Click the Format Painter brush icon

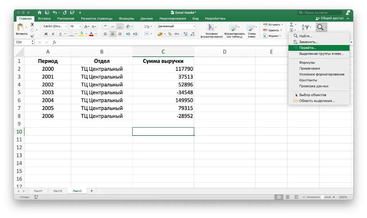pyautogui.click(x=32, y=36)
